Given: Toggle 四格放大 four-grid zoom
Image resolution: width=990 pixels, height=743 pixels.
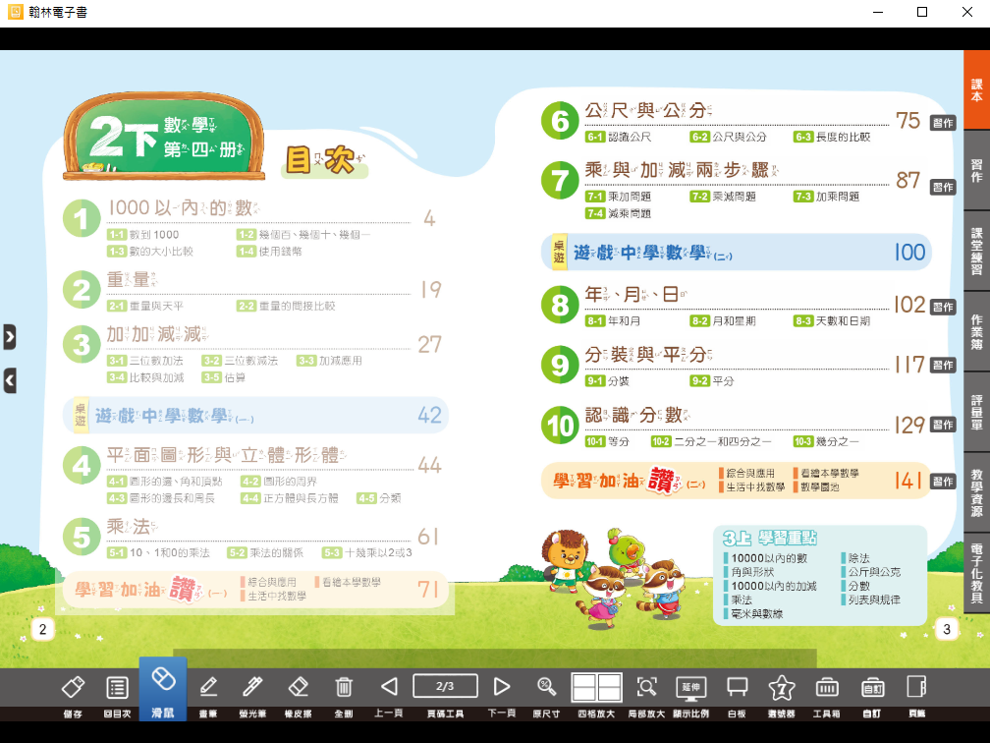Looking at the screenshot, I should [596, 687].
